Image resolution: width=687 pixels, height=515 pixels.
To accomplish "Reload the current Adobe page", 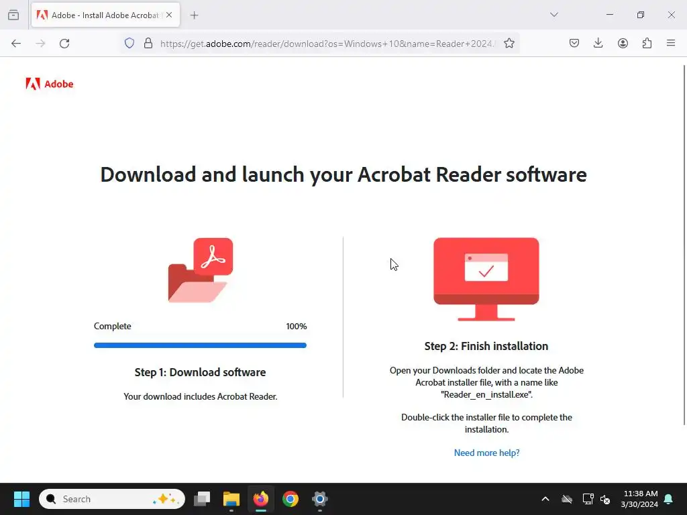I will [x=64, y=44].
